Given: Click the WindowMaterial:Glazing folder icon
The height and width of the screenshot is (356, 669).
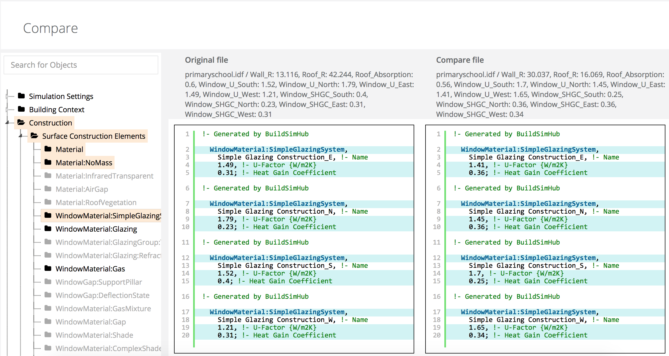Looking at the screenshot, I should tap(48, 229).
